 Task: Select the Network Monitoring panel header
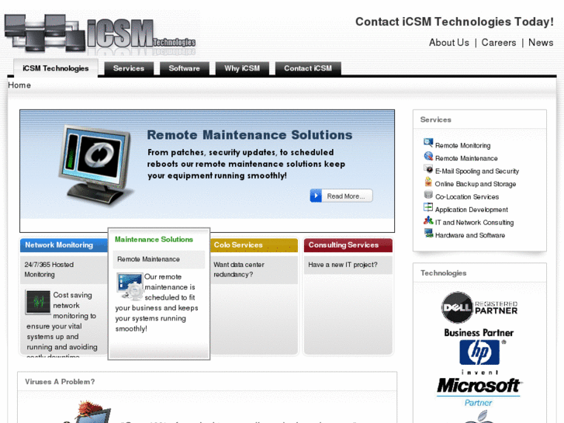coord(64,245)
